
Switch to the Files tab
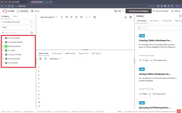(15, 16)
